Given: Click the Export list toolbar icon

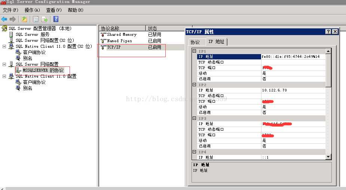Looking at the screenshot, I should tap(45, 19).
